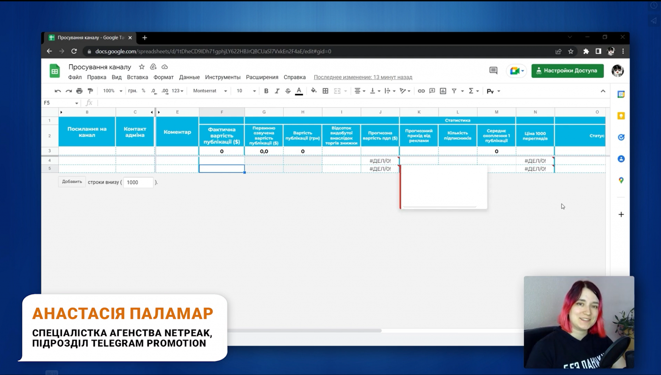This screenshot has height=375, width=661.
Task: Open the text wrapping dropdown
Action: [x=390, y=91]
